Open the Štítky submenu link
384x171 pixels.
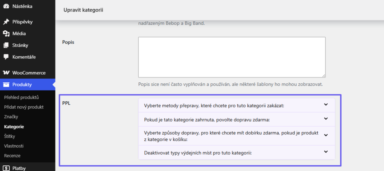(x=9, y=136)
